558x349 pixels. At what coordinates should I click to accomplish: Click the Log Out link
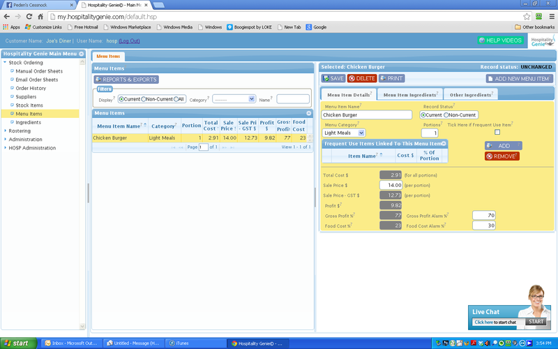(129, 41)
